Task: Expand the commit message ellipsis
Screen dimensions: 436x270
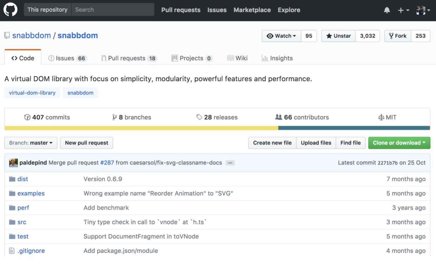Action: coord(230,163)
